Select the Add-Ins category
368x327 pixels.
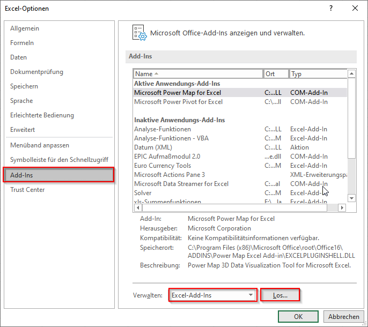(x=58, y=175)
